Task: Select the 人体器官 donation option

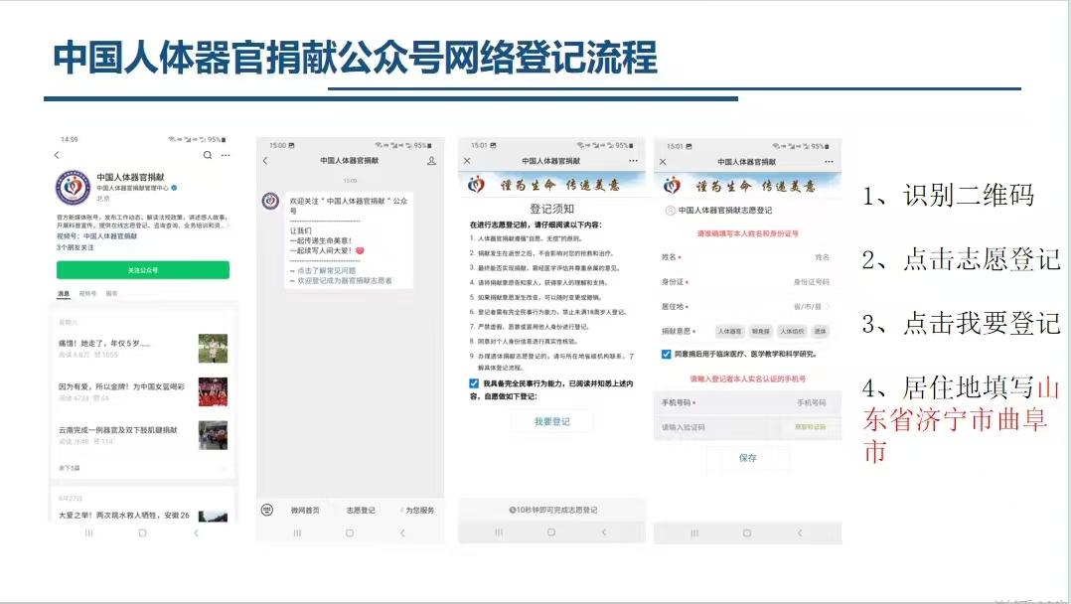Action: point(729,332)
